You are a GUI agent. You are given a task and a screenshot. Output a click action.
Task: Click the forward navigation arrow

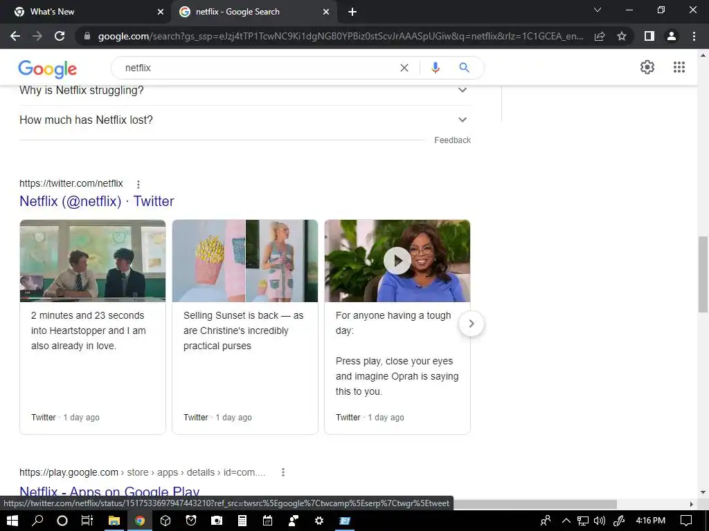click(37, 36)
